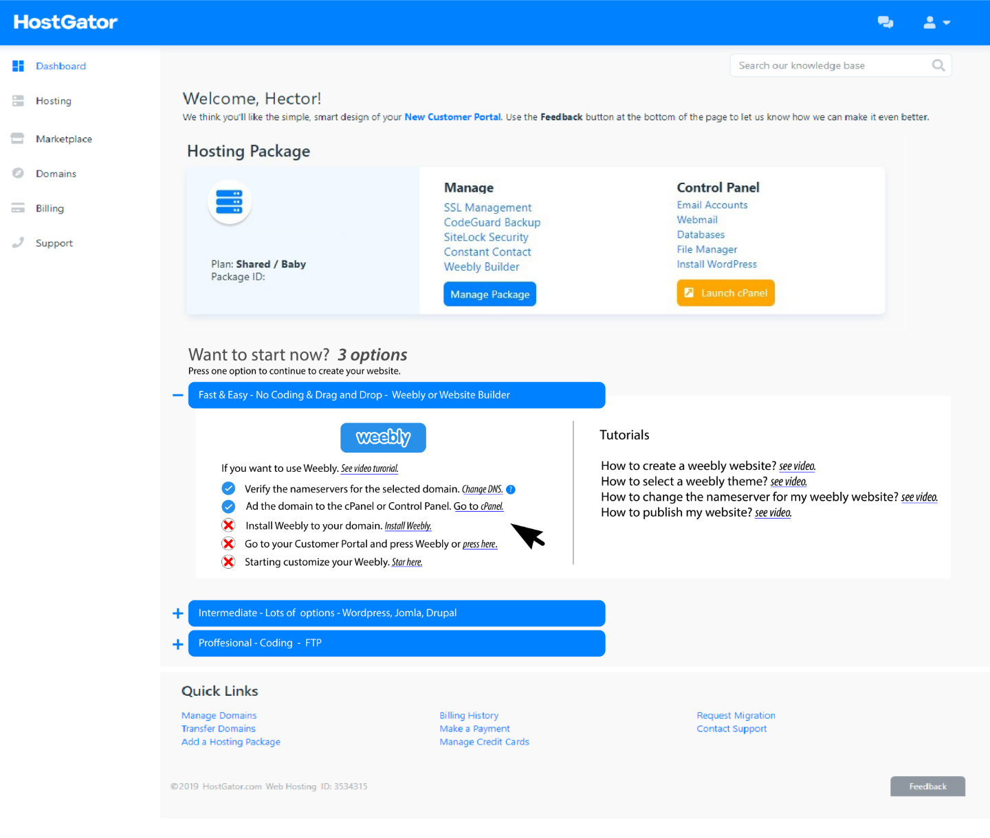Click the Launch cPanel button
990x838 pixels.
click(x=726, y=293)
